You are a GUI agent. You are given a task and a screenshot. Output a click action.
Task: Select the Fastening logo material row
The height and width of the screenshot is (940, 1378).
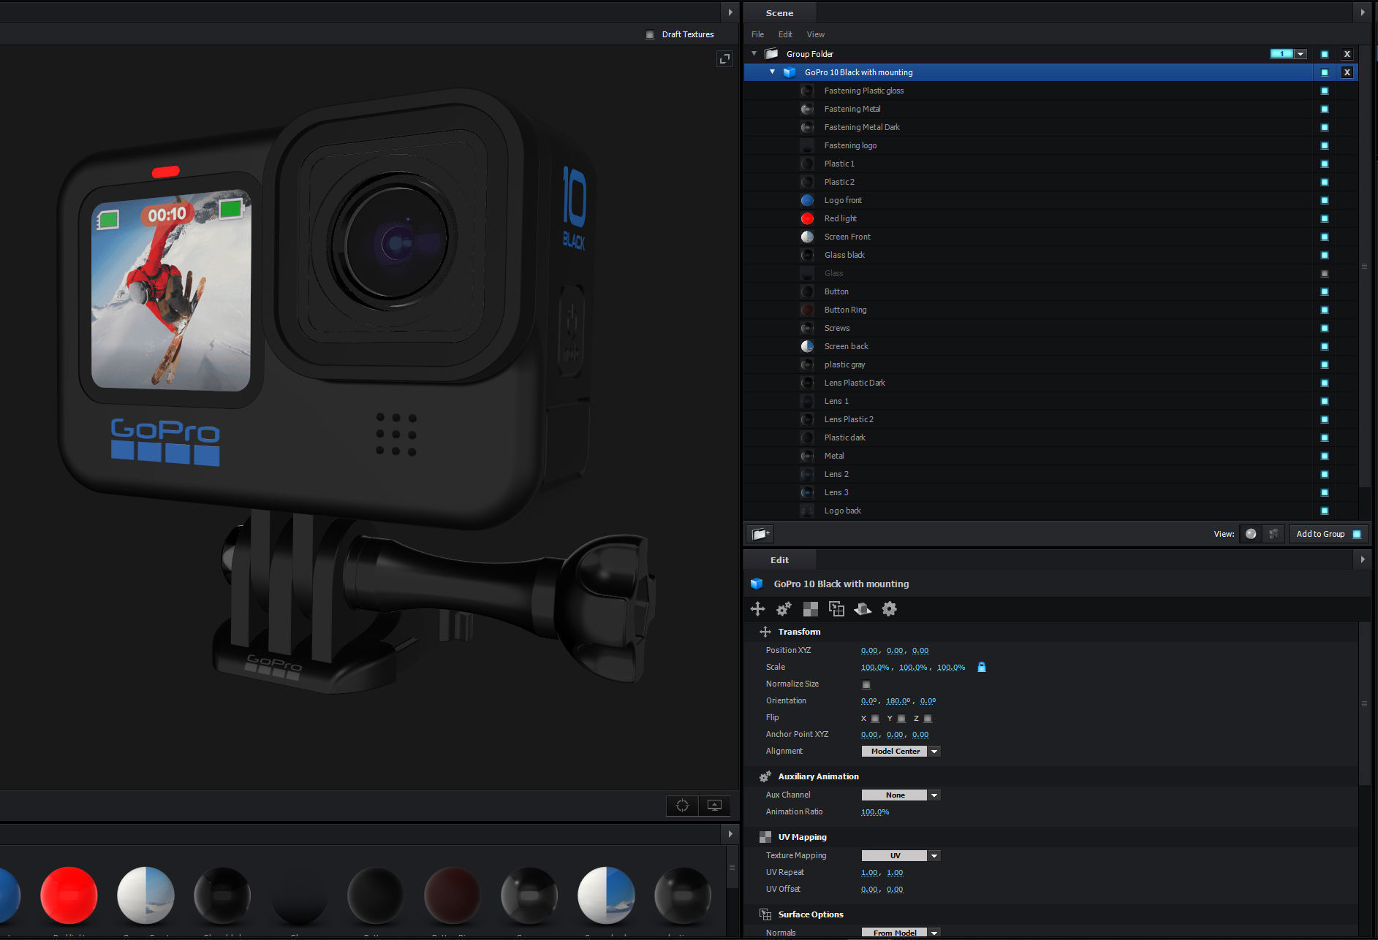(x=1050, y=145)
